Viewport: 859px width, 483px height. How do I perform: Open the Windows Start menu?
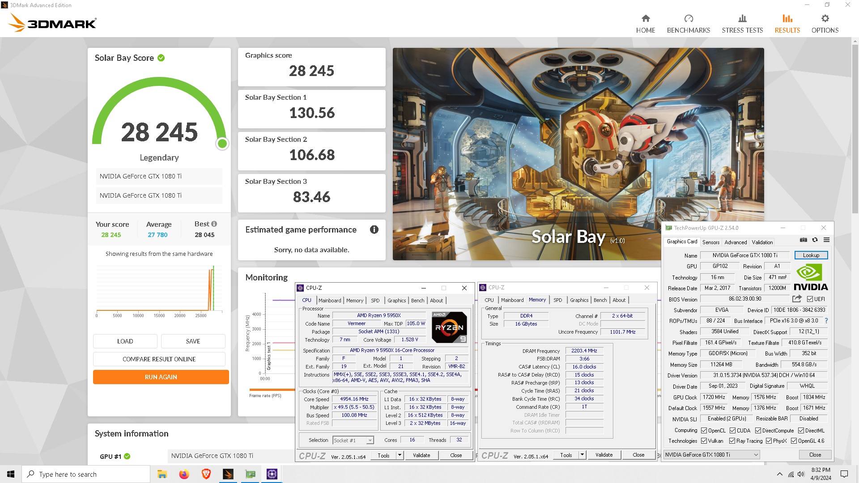(x=11, y=474)
